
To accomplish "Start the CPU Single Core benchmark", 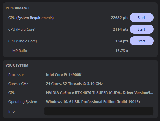I will [142, 41].
